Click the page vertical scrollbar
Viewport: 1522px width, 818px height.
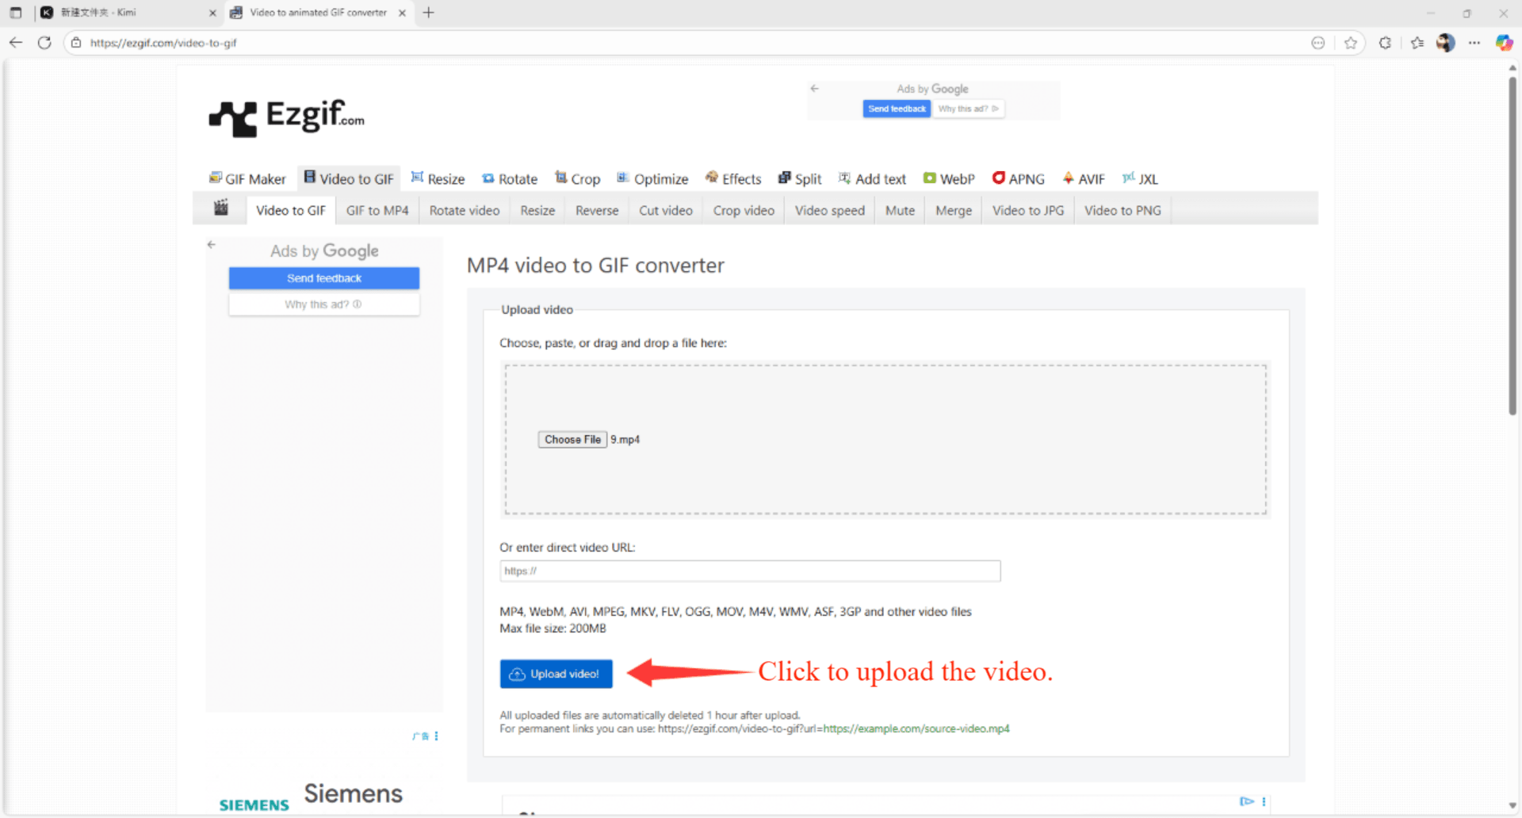click(1512, 246)
